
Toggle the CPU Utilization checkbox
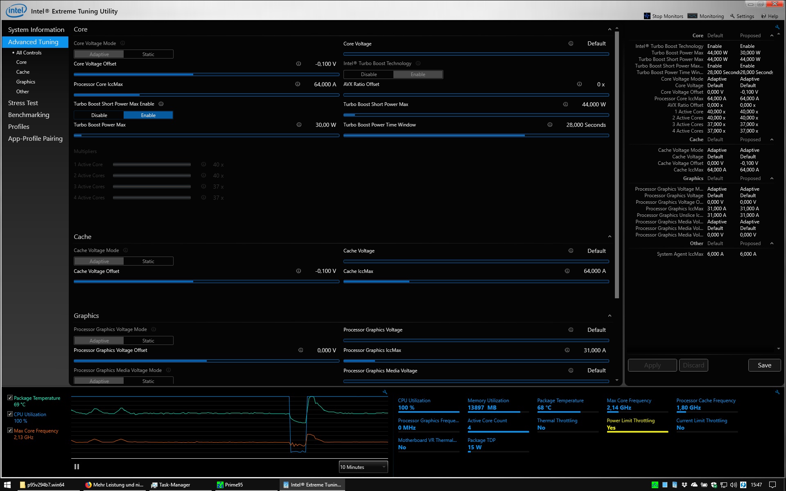pyautogui.click(x=10, y=414)
